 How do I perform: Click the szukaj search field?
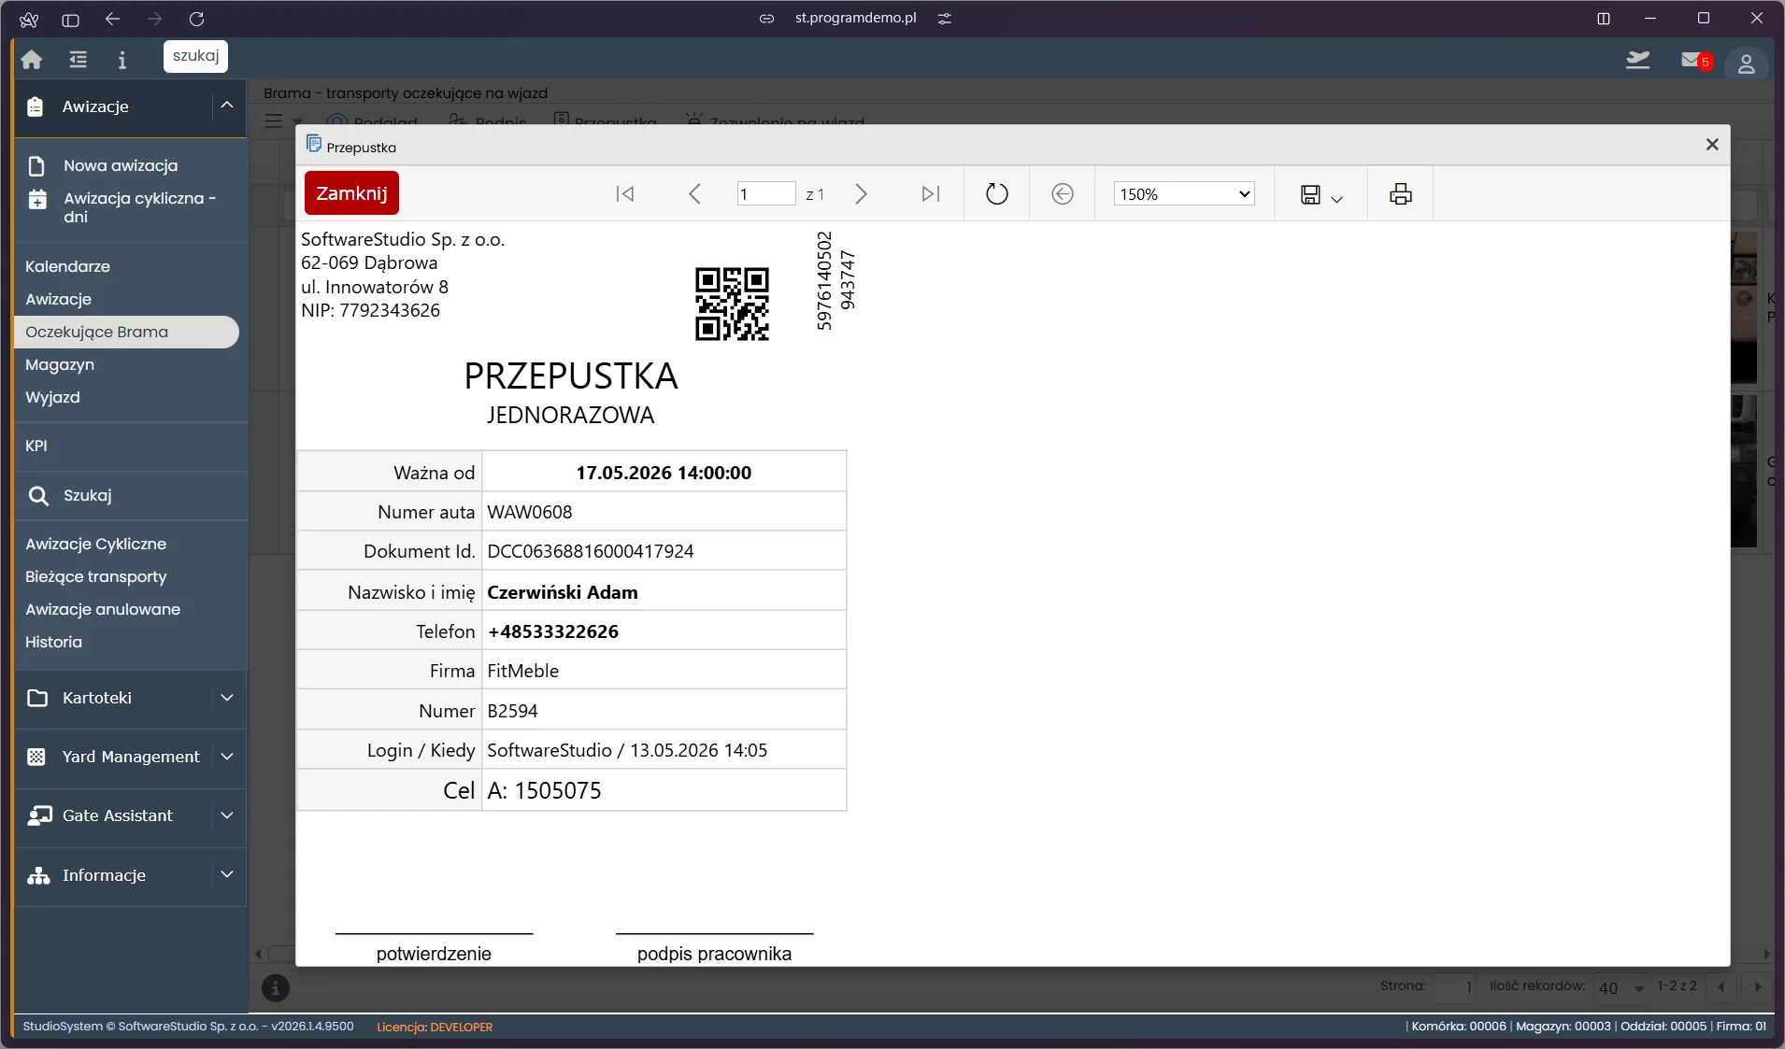(195, 56)
